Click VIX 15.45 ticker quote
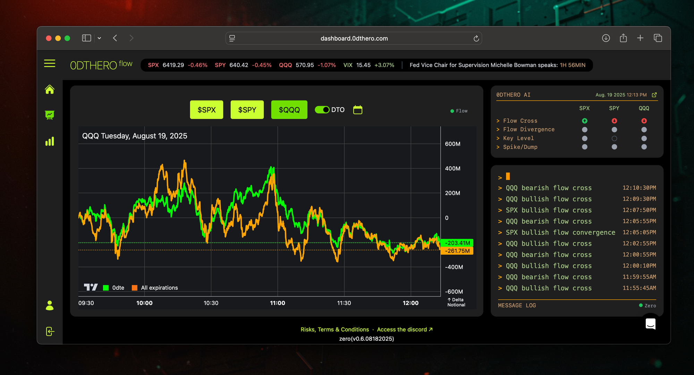The height and width of the screenshot is (375, 694). click(369, 65)
